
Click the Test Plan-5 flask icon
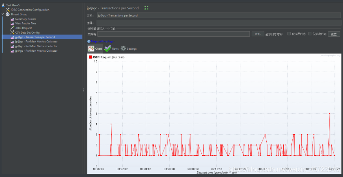click(x=3, y=5)
